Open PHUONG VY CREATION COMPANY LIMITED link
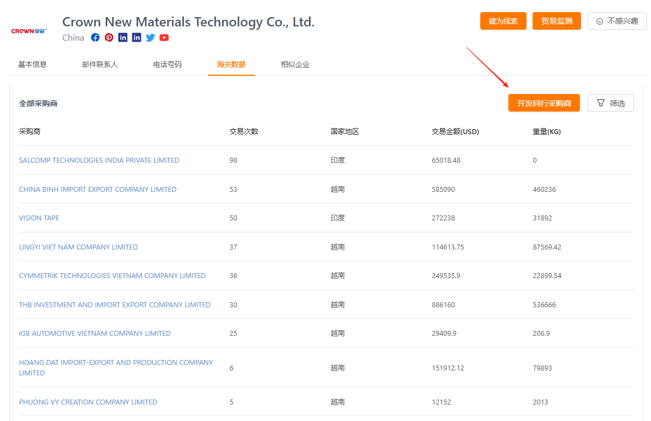The width and height of the screenshot is (651, 421). tap(88, 402)
